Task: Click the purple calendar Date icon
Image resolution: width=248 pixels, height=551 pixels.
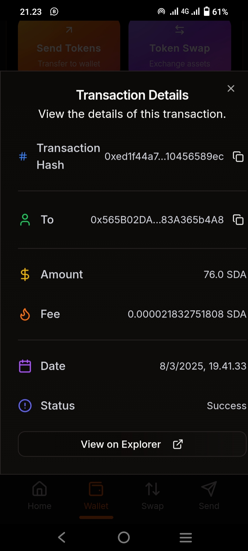Action: 25,366
